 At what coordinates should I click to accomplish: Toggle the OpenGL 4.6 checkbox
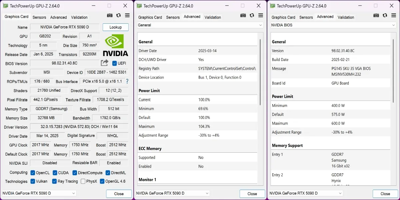102,181
